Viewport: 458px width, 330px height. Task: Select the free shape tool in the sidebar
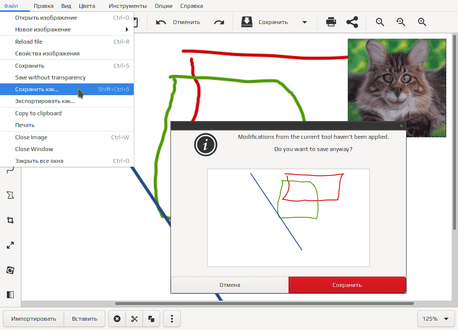click(x=10, y=195)
